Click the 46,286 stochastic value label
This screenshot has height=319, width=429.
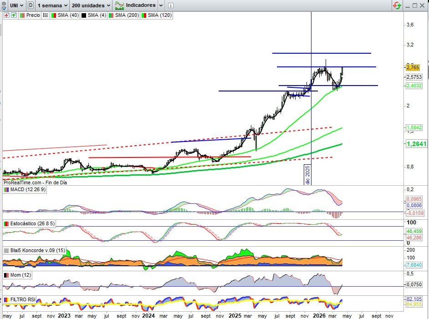click(x=414, y=238)
